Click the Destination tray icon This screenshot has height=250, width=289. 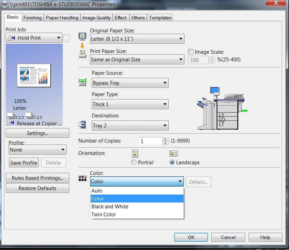tap(82, 125)
